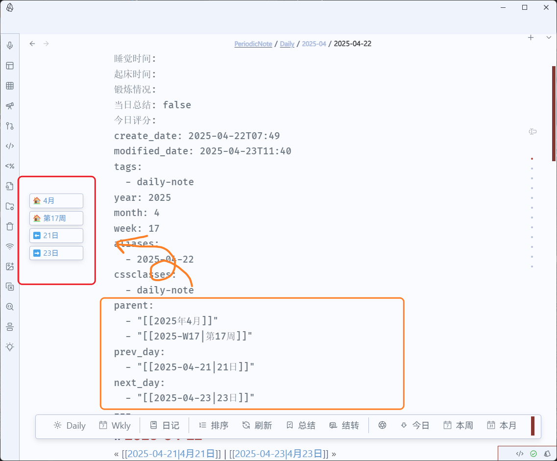Click the "[[2025-04-21|21日]]" prev_day entry
This screenshot has height=461, width=557.
pos(196,367)
